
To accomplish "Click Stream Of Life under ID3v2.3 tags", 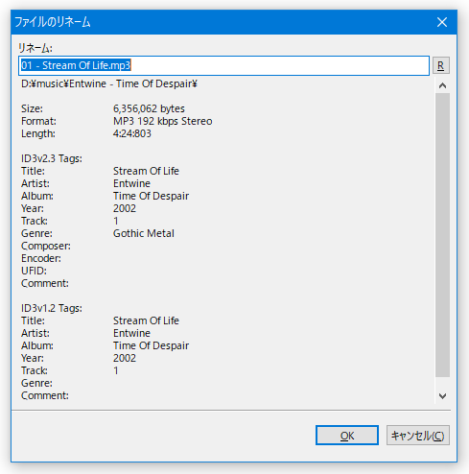I will tap(146, 171).
